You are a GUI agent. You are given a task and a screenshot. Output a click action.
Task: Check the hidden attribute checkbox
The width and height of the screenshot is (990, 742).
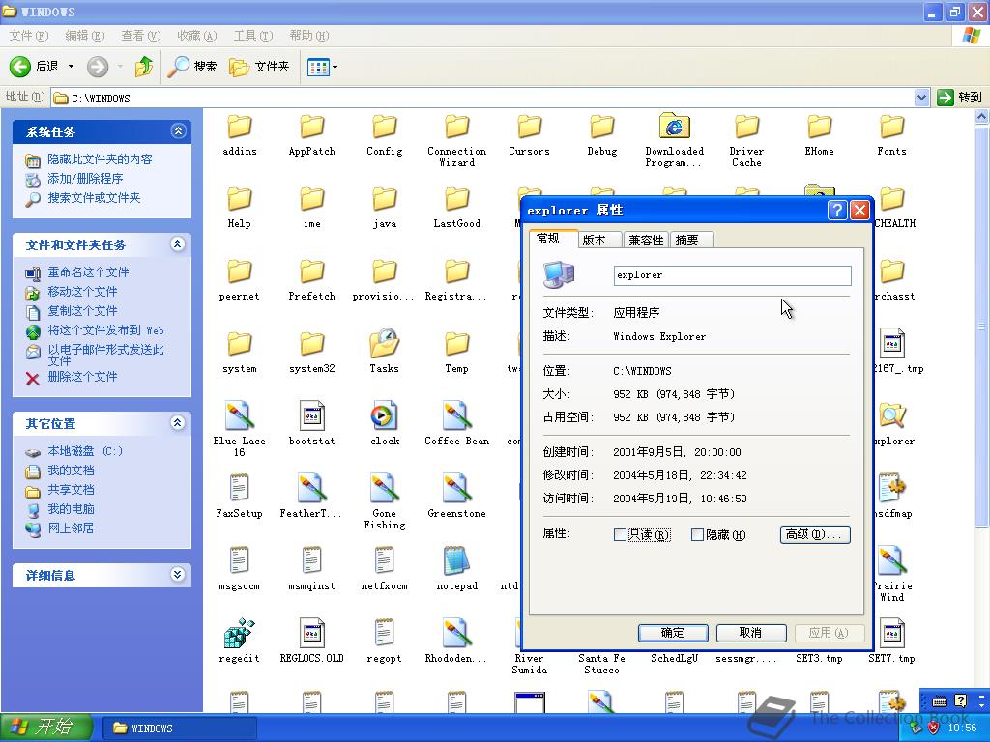coord(698,535)
